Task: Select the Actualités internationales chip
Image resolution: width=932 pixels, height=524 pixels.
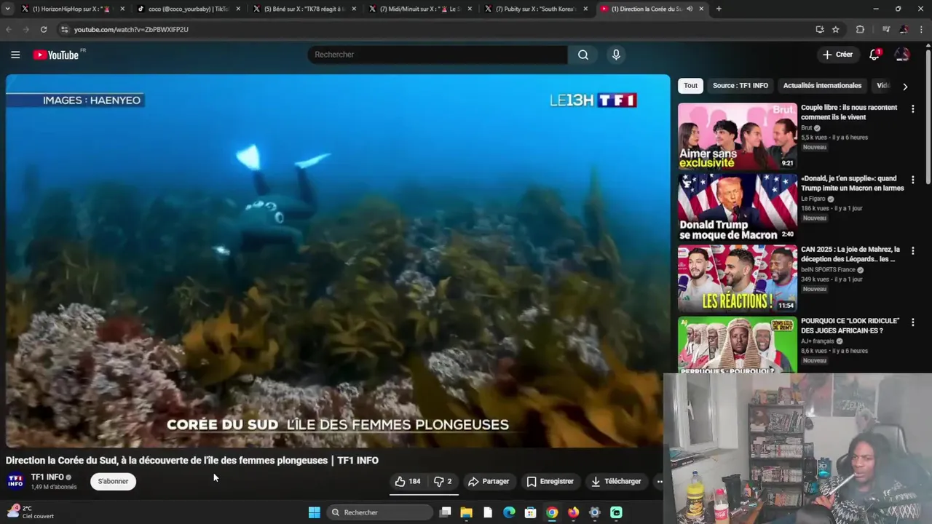Action: point(822,86)
